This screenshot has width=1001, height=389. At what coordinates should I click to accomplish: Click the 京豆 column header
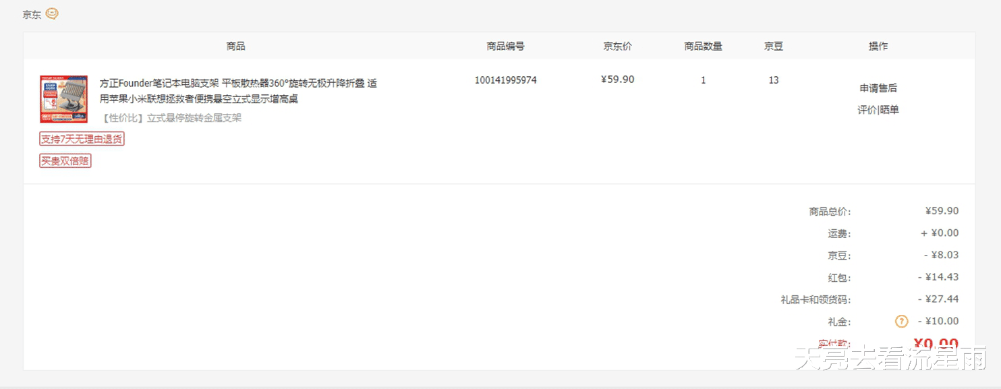pos(773,47)
